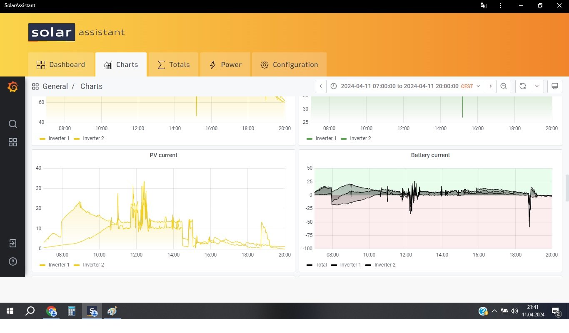The width and height of the screenshot is (569, 333).
Task: Switch to the Totals tab
Action: coord(173,65)
